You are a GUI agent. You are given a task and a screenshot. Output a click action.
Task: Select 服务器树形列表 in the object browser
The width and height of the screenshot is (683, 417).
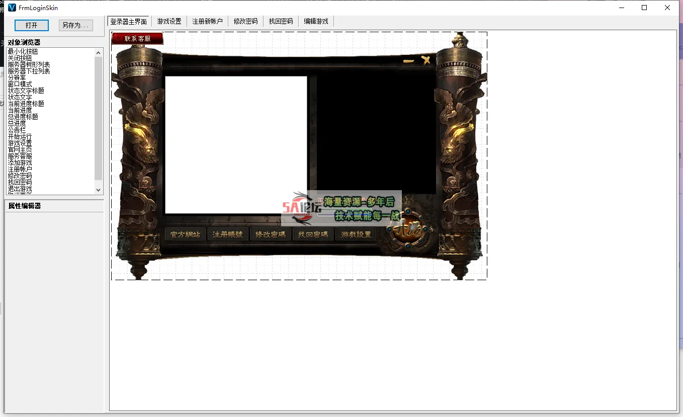[x=28, y=64]
